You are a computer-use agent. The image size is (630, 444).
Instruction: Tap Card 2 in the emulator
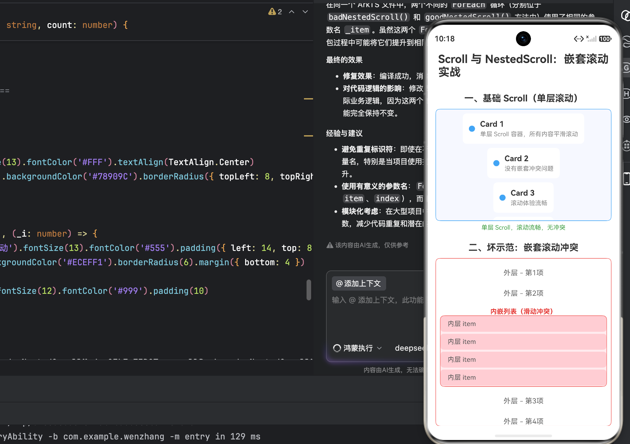tap(523, 163)
